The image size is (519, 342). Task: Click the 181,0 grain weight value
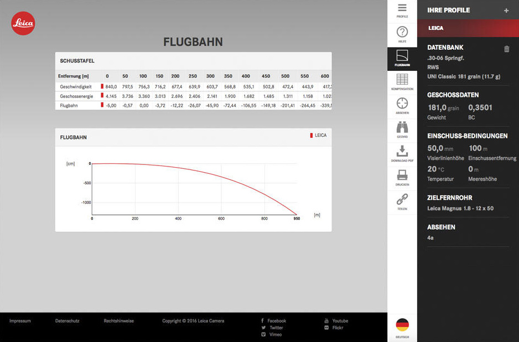[443, 107]
